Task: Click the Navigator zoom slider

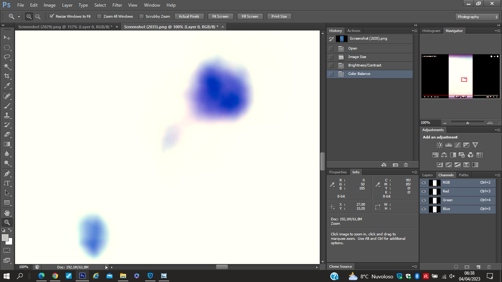Action: (x=467, y=123)
